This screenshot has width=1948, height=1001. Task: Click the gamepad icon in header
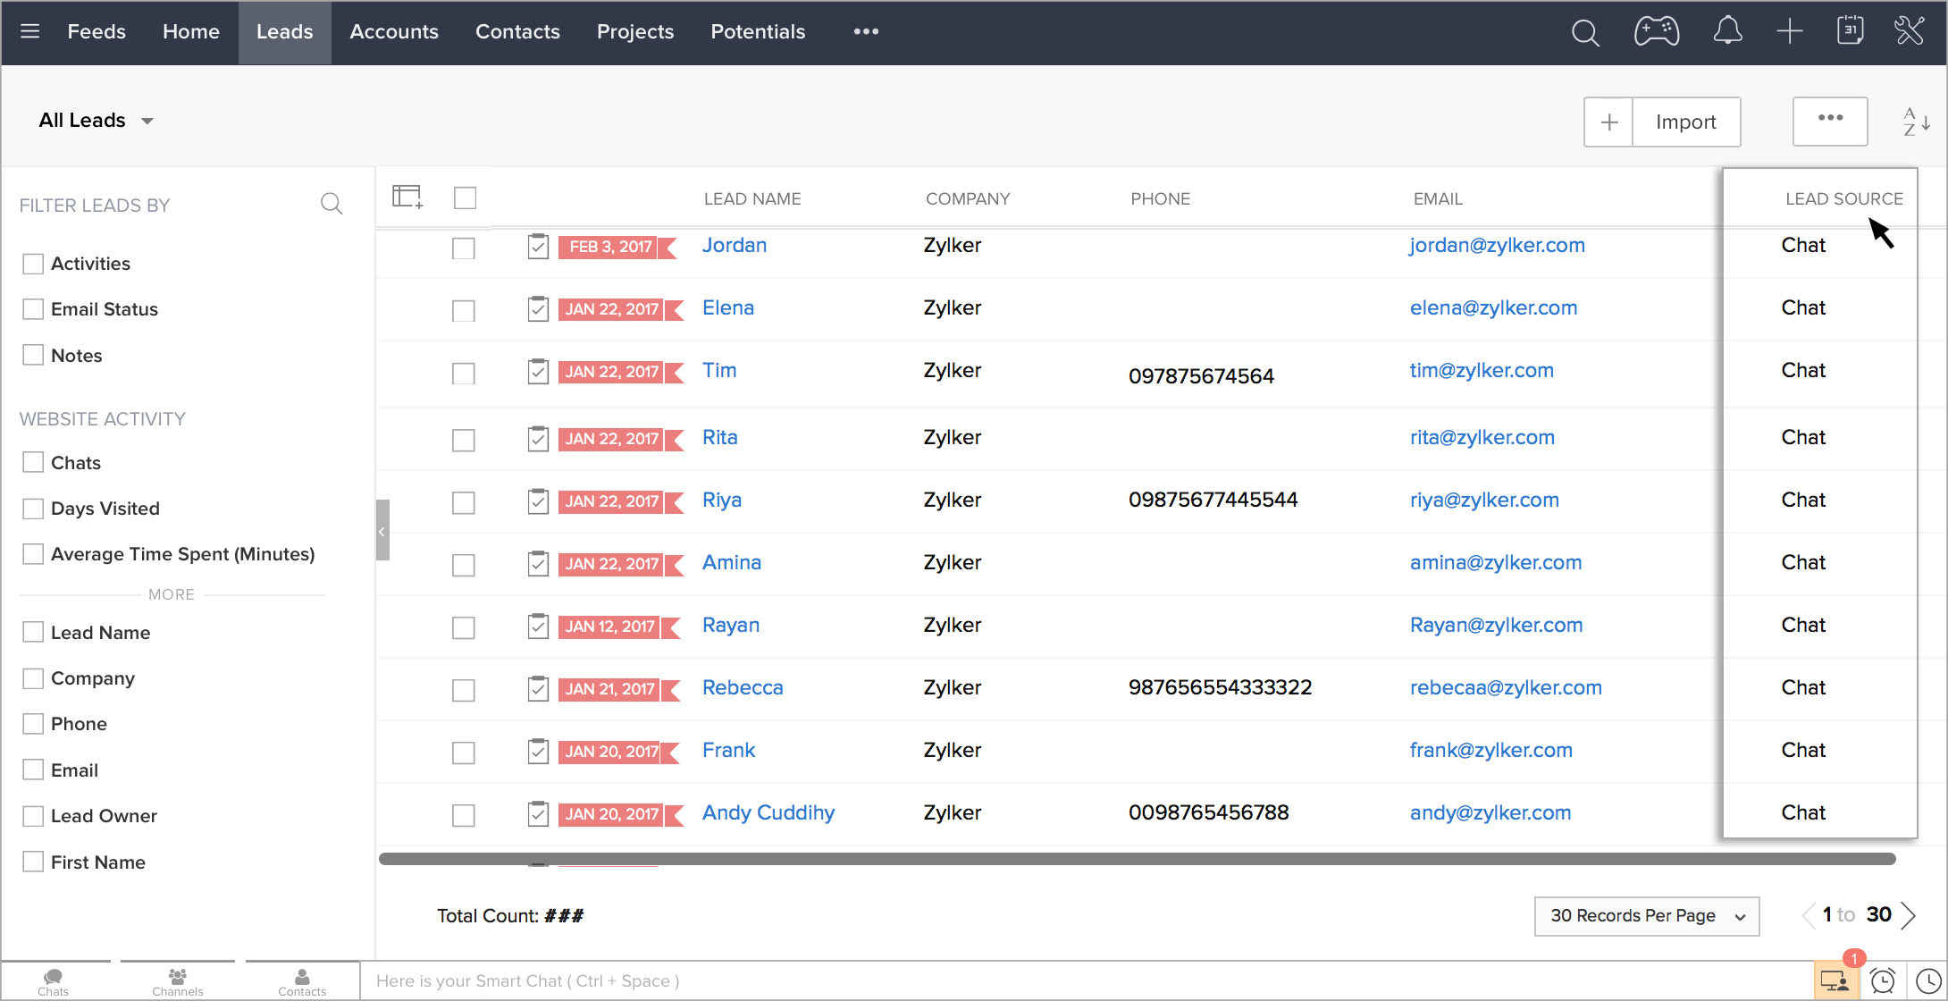click(1656, 32)
